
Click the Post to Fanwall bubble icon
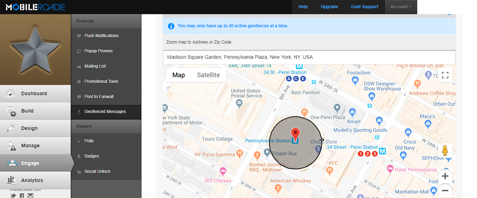[x=79, y=97]
